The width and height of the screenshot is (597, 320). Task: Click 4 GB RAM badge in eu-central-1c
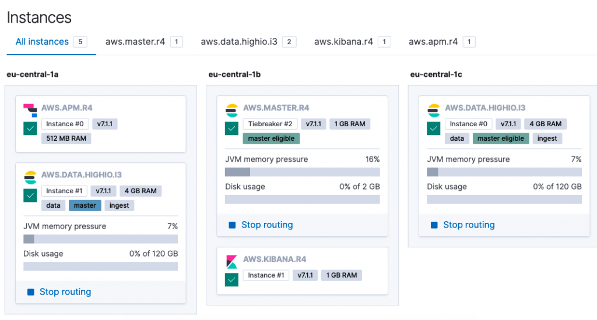click(x=546, y=124)
